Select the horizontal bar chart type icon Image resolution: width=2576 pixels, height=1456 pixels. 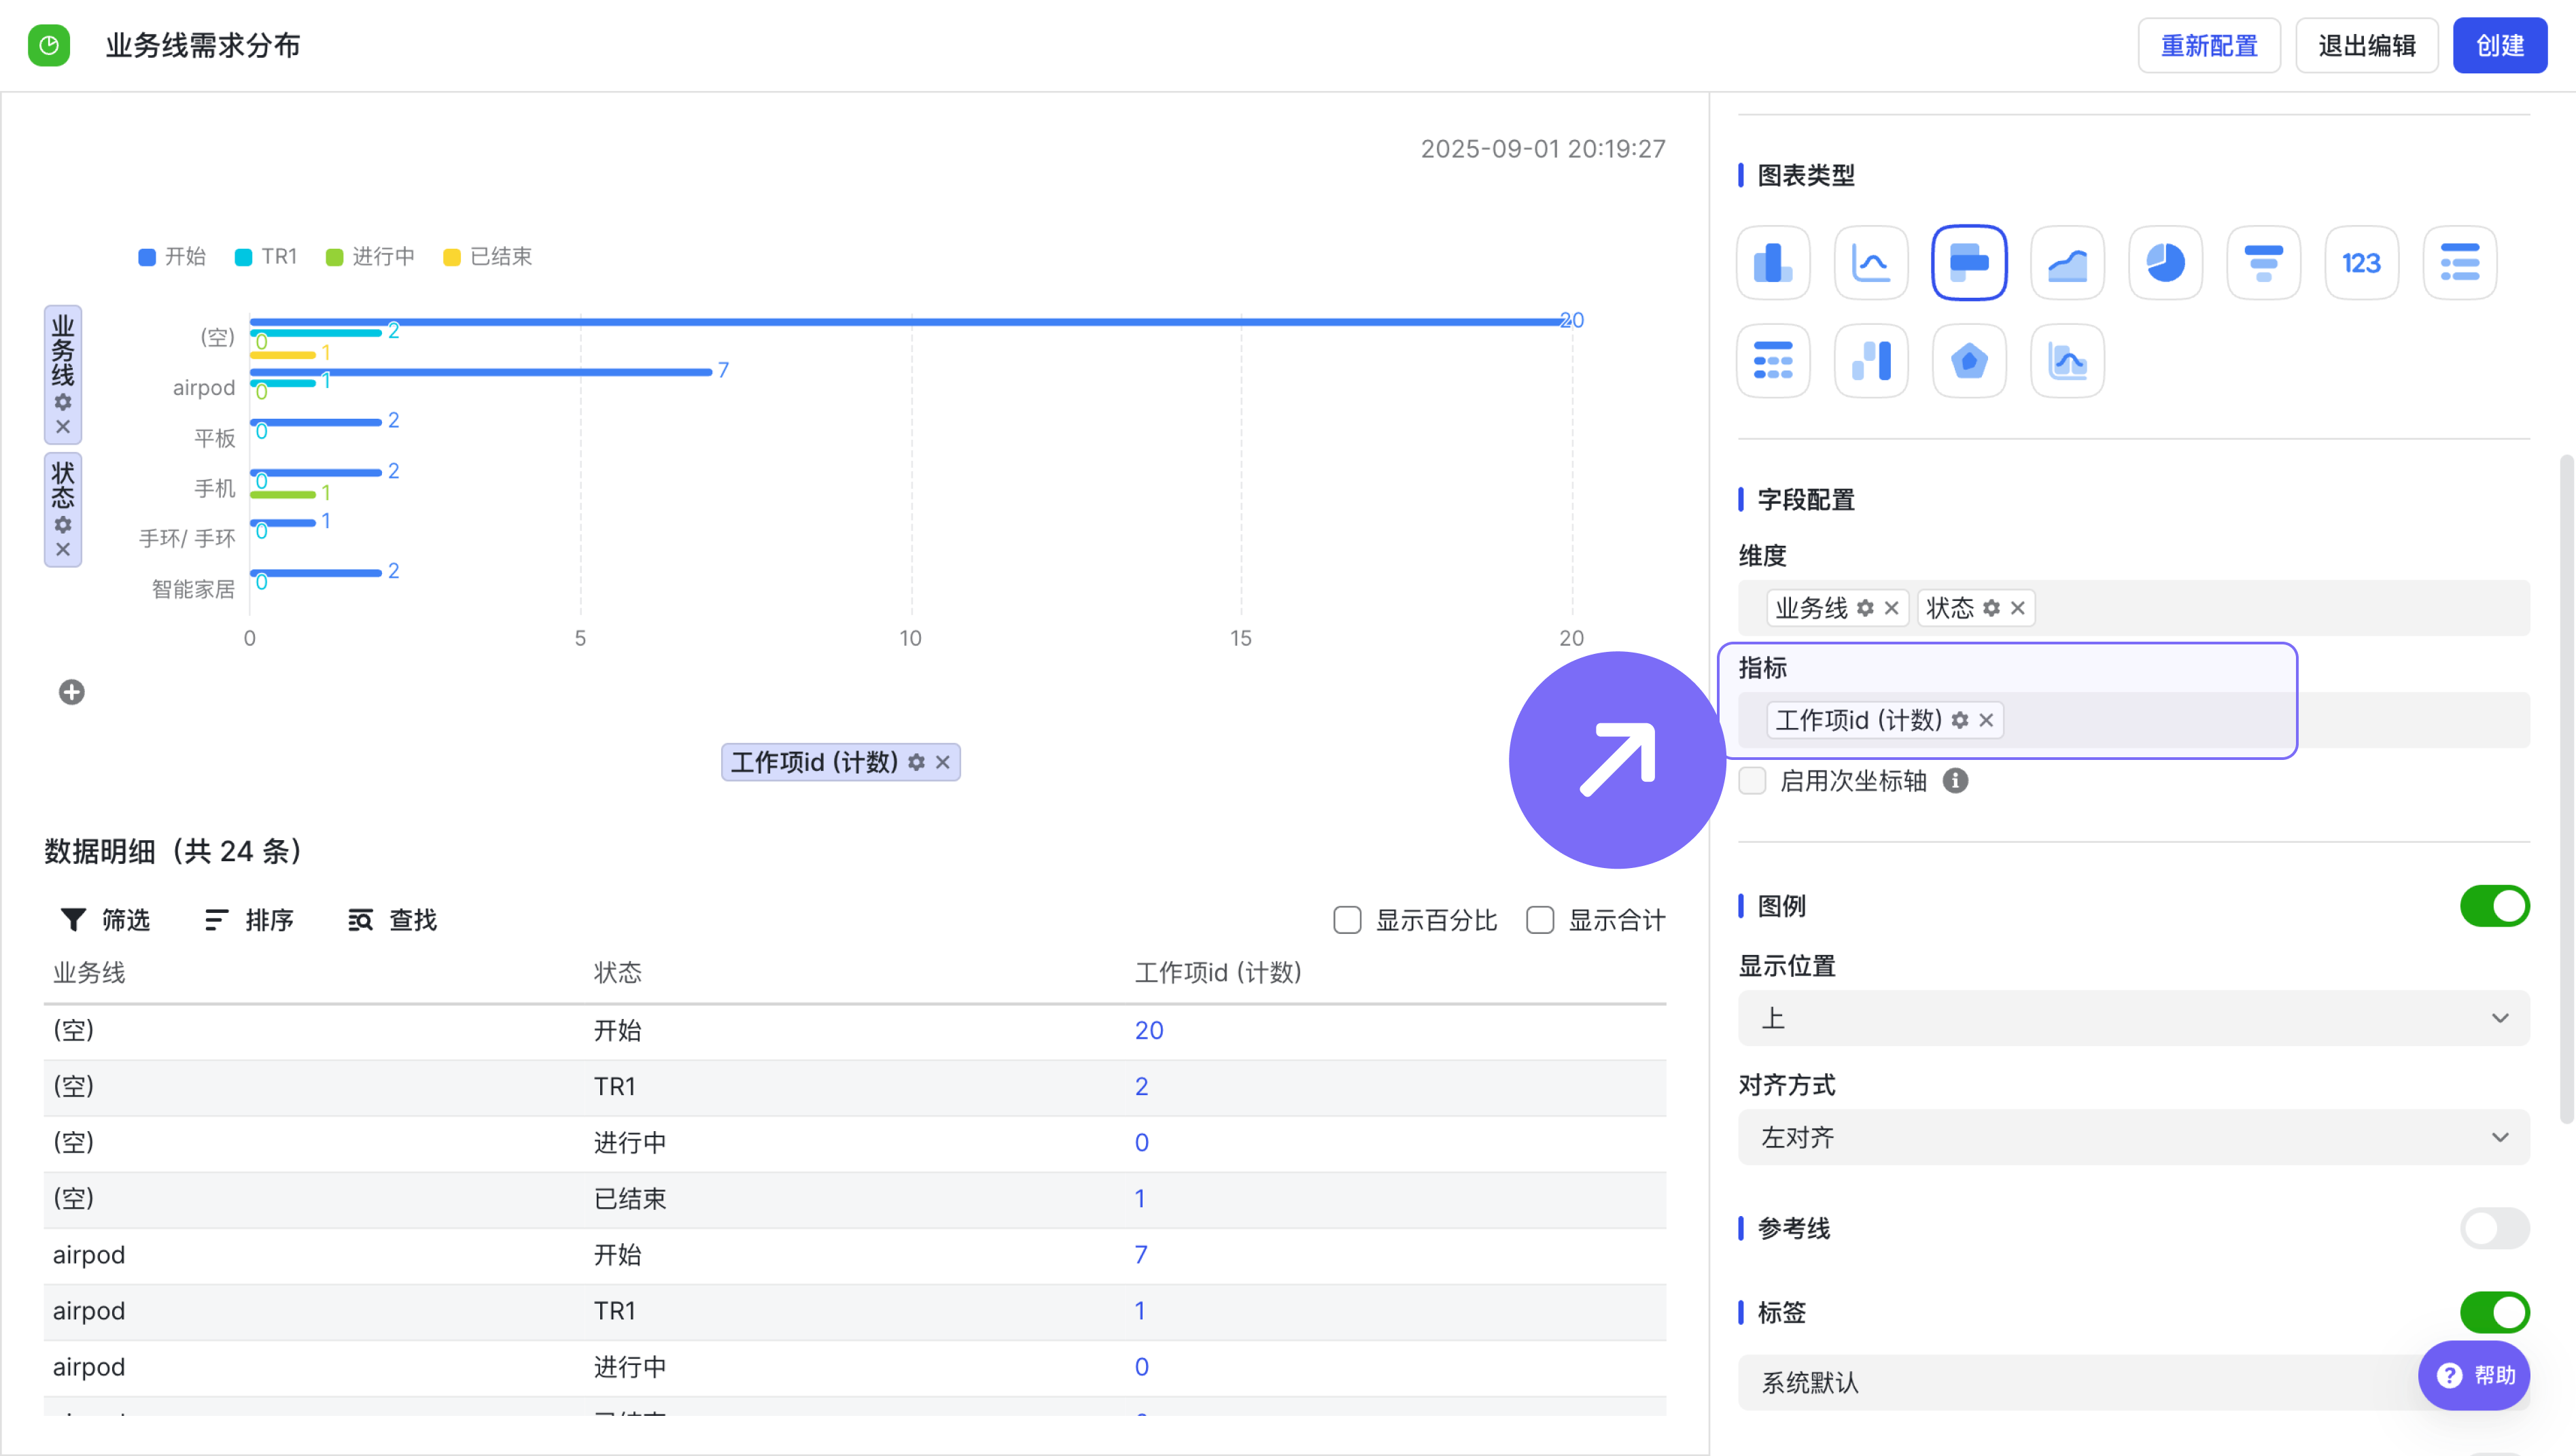[x=1969, y=263]
